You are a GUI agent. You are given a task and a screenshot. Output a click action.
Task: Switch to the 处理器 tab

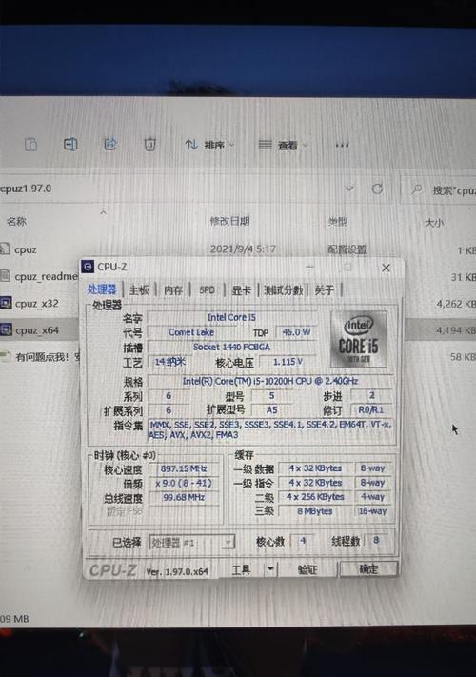(102, 289)
